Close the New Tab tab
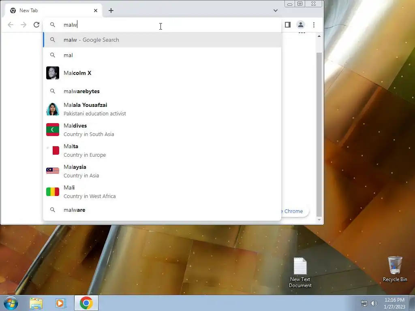This screenshot has width=415, height=311. (x=96, y=11)
